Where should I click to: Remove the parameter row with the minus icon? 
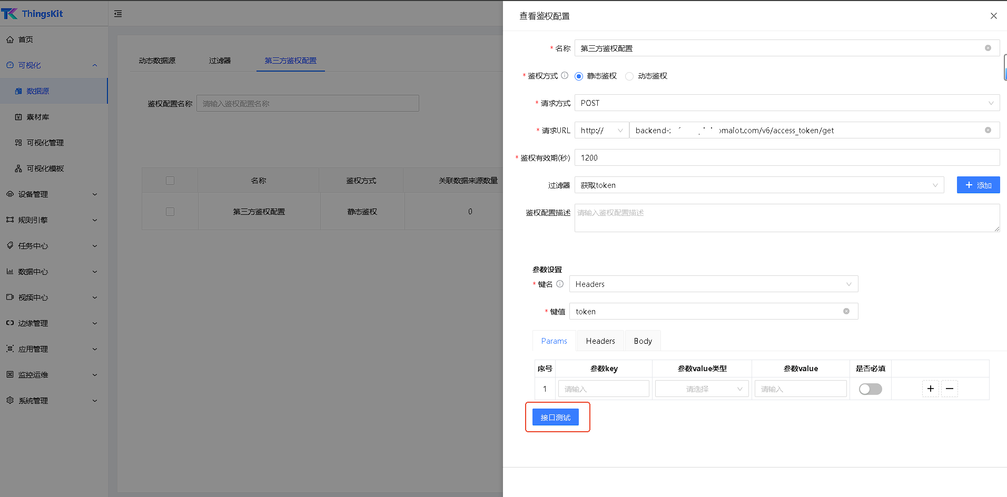coord(949,389)
